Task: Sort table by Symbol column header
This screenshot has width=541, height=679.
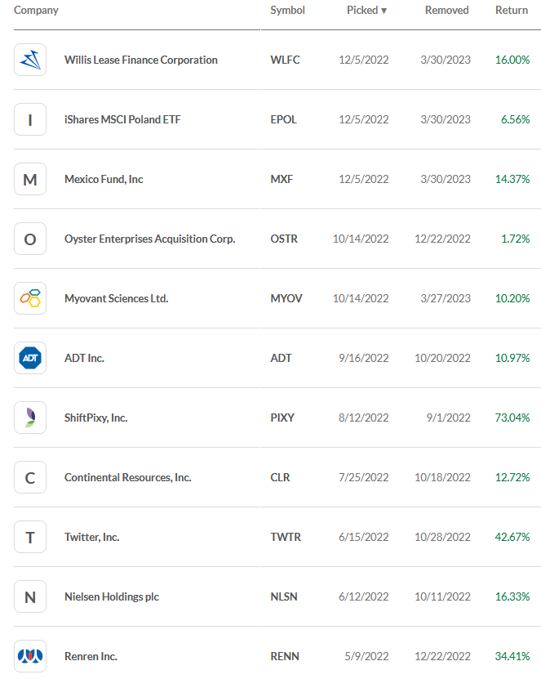Action: coord(287,11)
